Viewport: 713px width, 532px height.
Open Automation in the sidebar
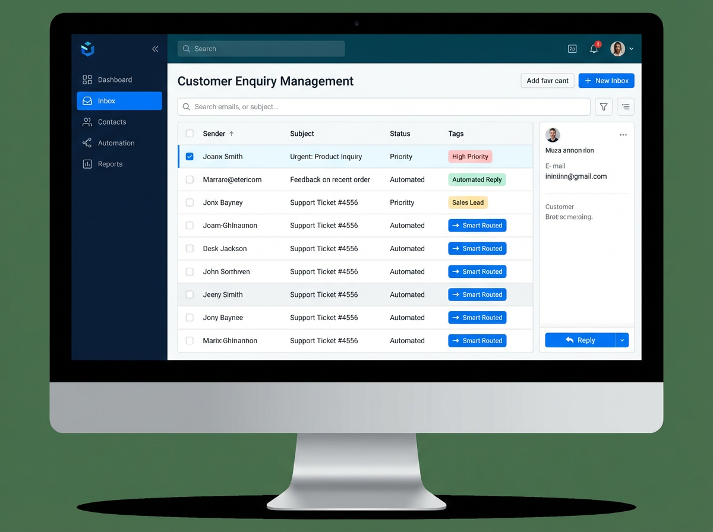tap(116, 143)
